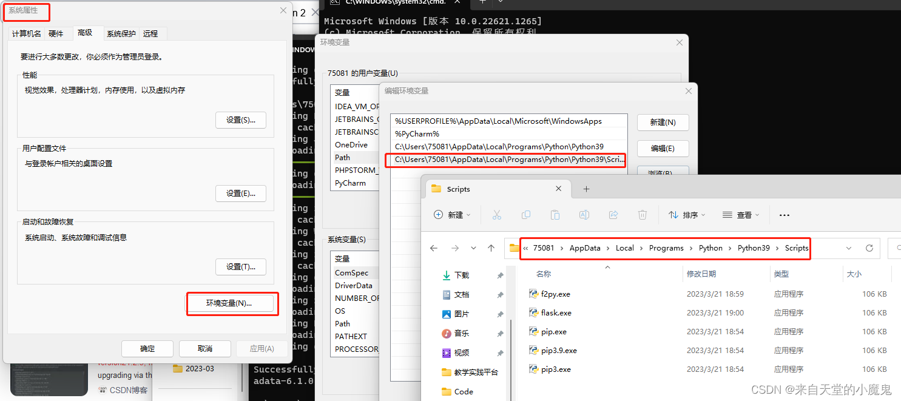901x401 pixels.
Task: Select the Rename icon in the toolbar
Action: 584,214
